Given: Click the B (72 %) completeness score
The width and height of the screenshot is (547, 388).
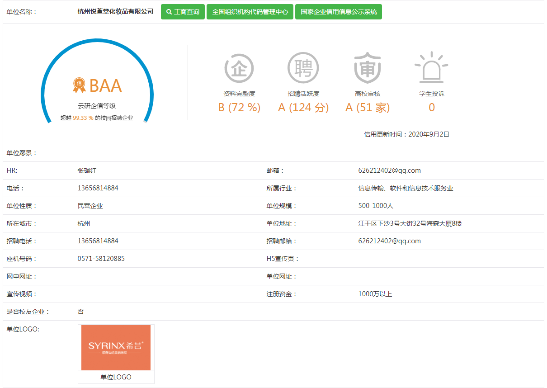Looking at the screenshot, I should [x=239, y=108].
